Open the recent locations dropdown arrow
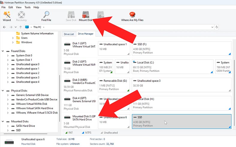This screenshot has width=236, height=147. [16, 27]
